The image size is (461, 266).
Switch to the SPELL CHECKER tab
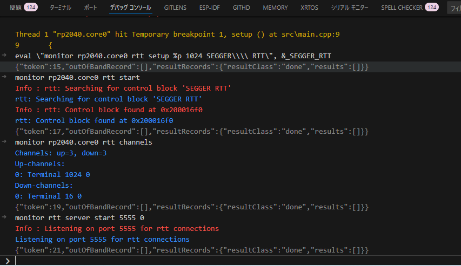tap(402, 8)
